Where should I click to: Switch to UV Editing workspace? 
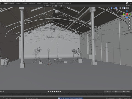(24, 4)
